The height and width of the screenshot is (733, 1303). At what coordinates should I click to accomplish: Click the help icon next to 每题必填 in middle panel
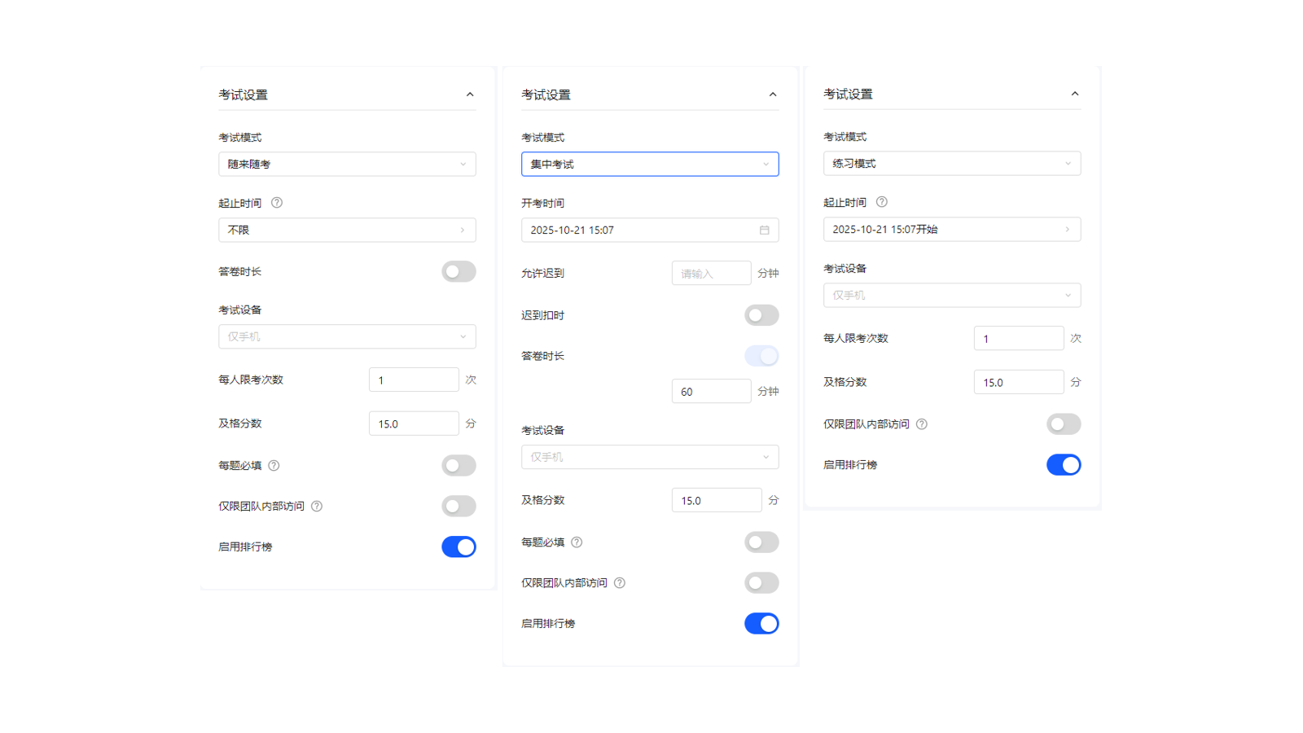tap(577, 542)
